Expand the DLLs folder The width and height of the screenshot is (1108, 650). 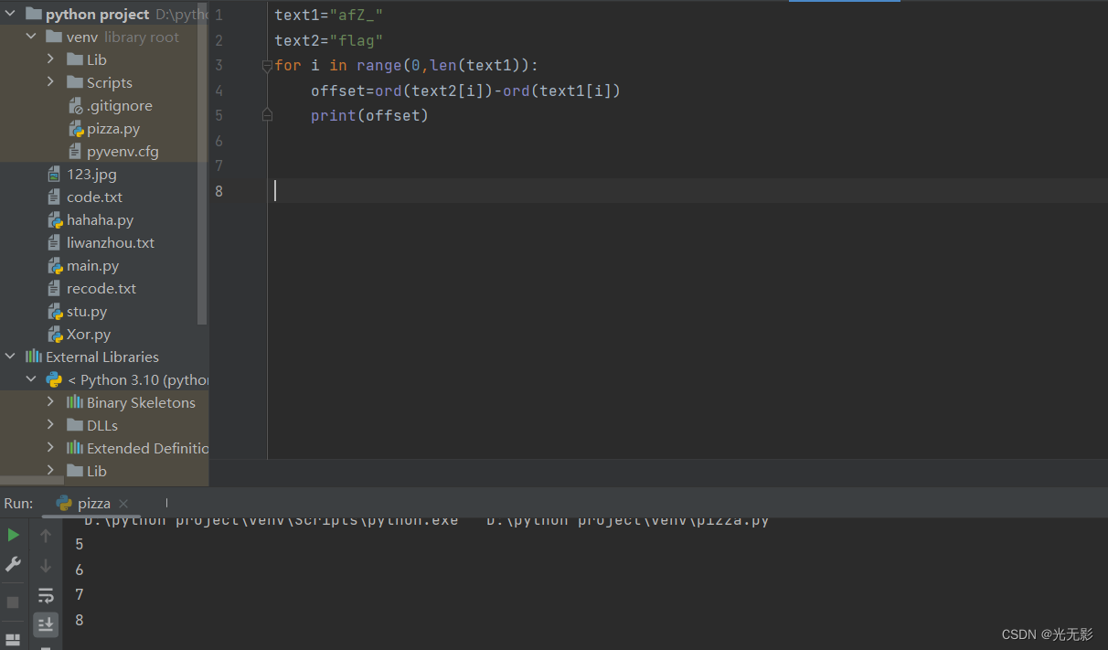click(x=51, y=425)
